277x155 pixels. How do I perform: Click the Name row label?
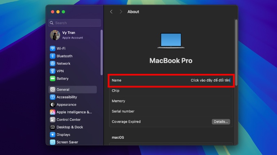[117, 80]
